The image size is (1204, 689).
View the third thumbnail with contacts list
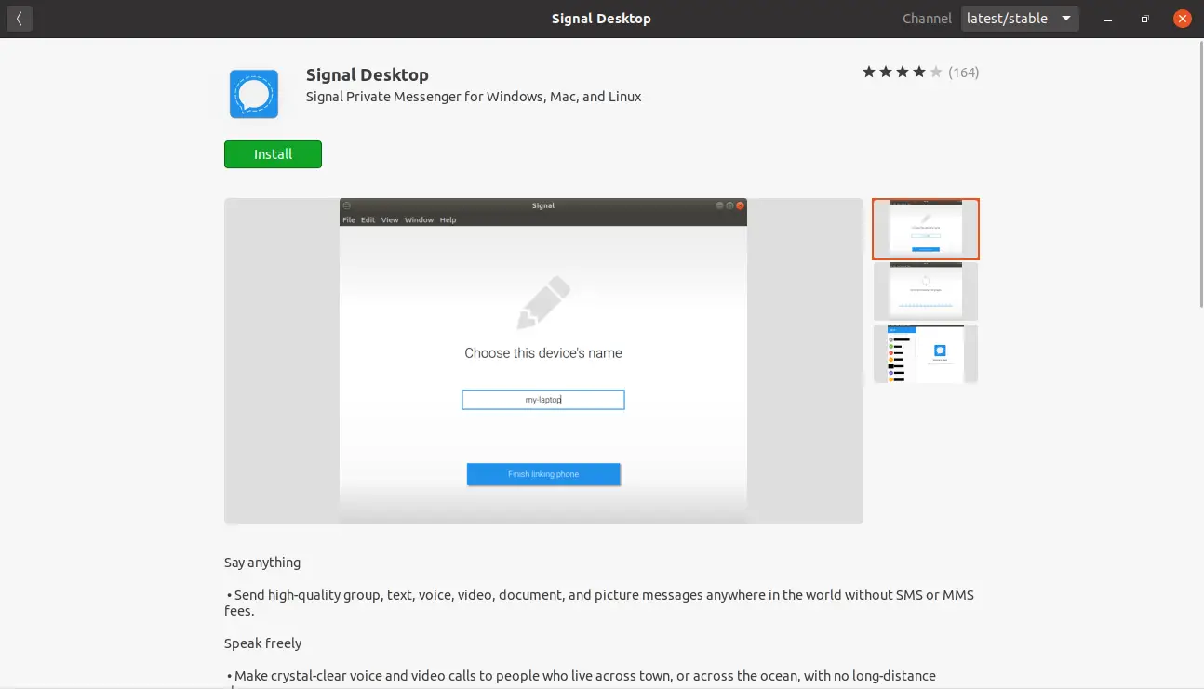point(926,353)
